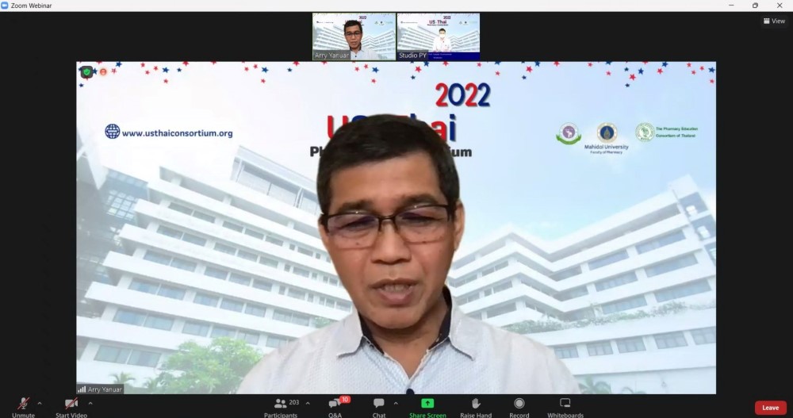Start video with the camera button
Screen dimensions: 793x418
point(71,405)
